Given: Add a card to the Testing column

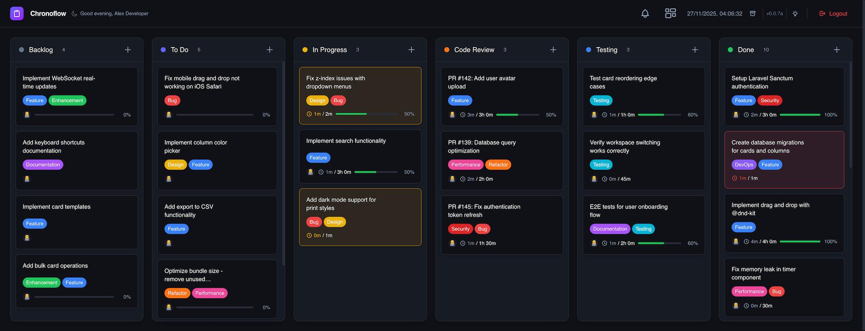Looking at the screenshot, I should point(695,50).
